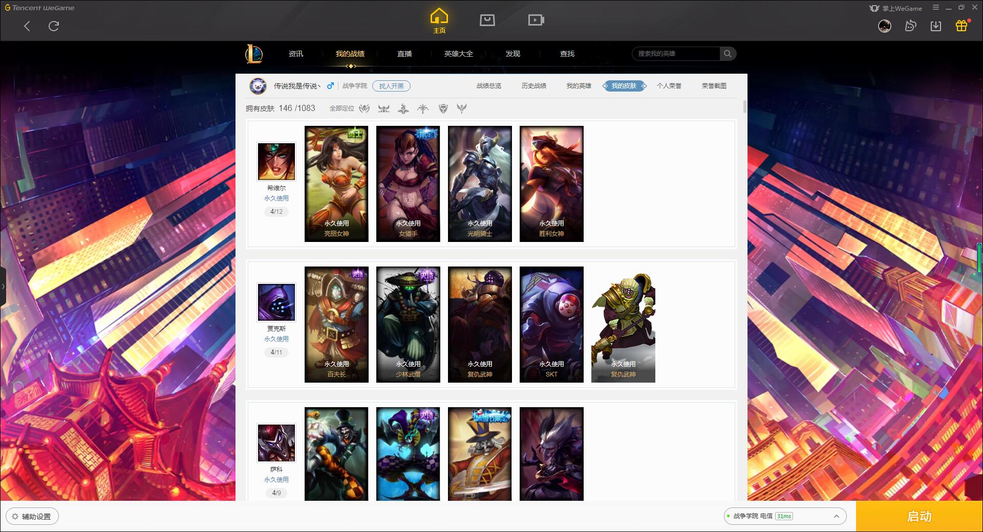
Task: Click the League of Legends logo
Action: 254,54
